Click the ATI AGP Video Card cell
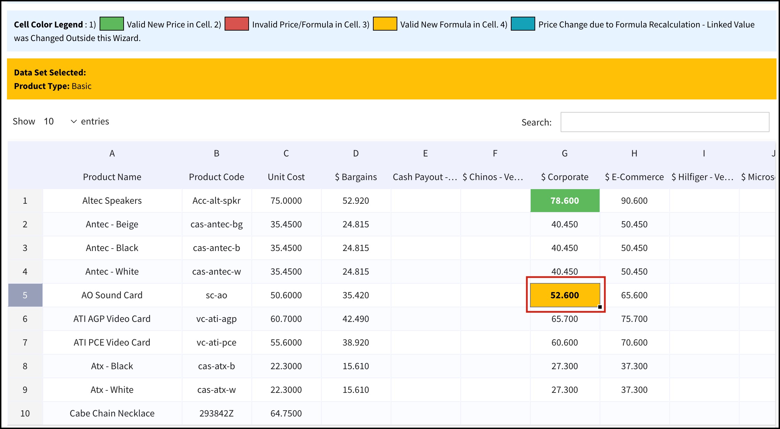The height and width of the screenshot is (429, 780). tap(112, 319)
